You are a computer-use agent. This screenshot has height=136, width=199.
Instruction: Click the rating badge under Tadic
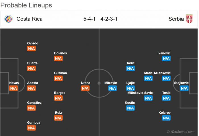(x=130, y=68)
